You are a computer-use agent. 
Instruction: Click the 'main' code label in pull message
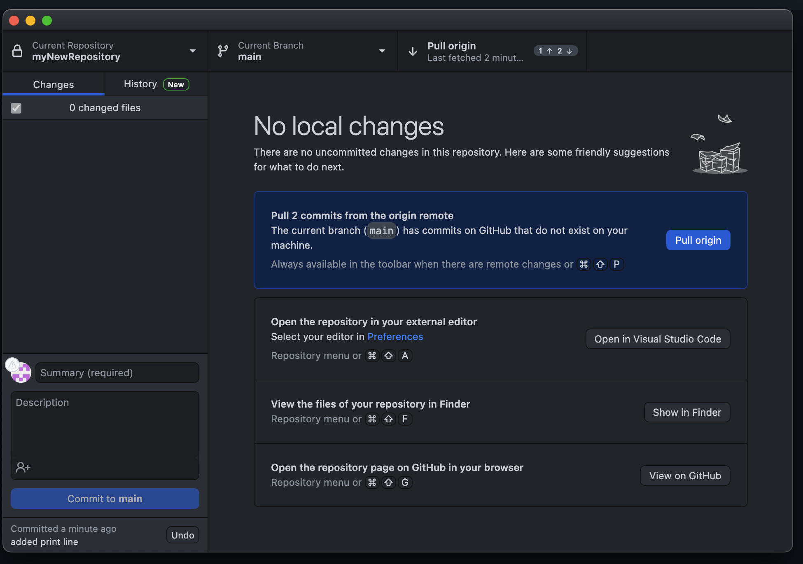click(381, 231)
